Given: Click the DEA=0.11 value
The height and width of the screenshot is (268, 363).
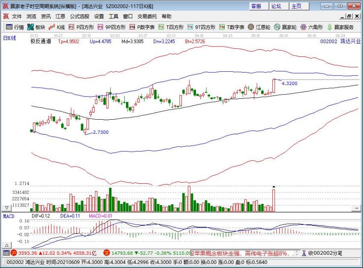Looking at the screenshot, I should (70, 216).
